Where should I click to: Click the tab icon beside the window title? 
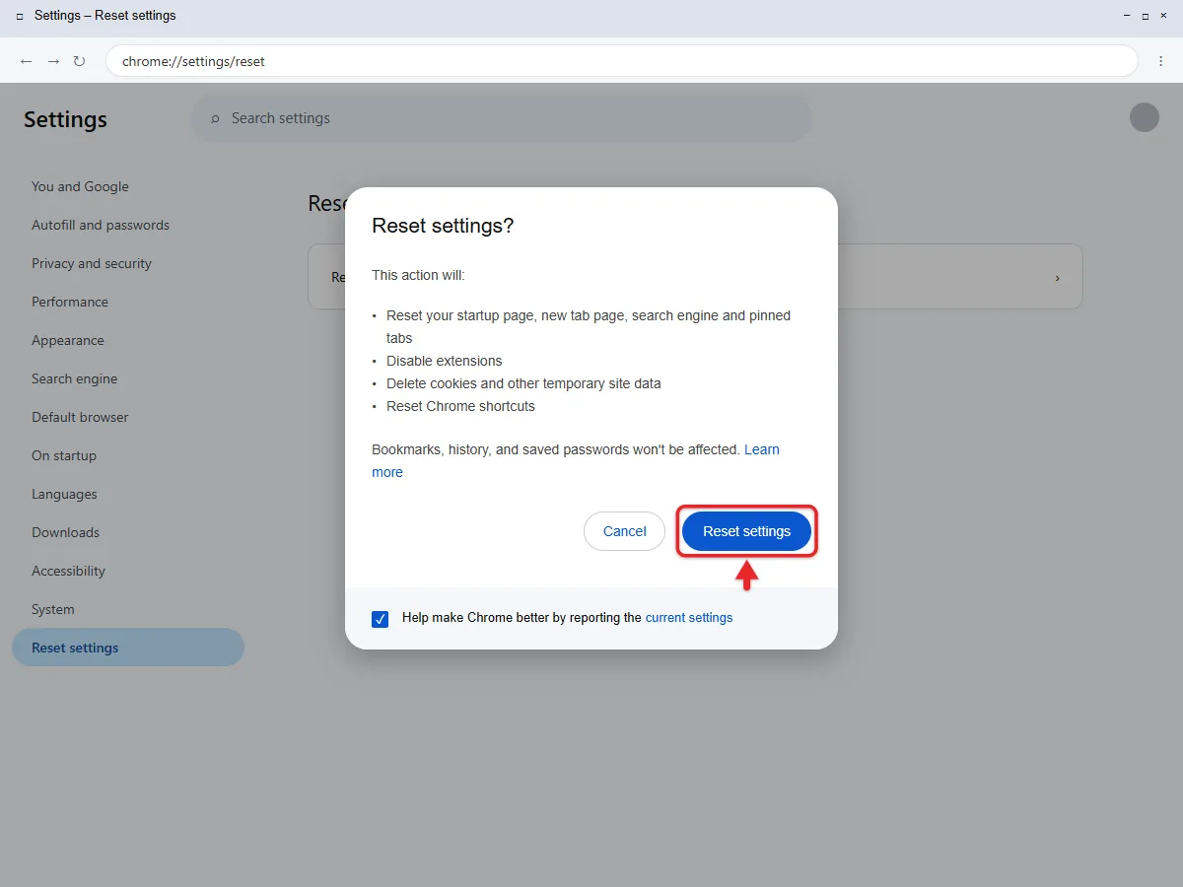pyautogui.click(x=20, y=17)
